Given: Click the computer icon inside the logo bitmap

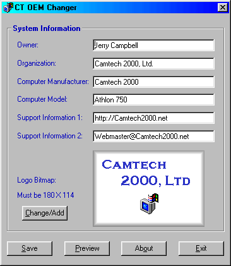Looking at the screenshot, I should 149,203.
